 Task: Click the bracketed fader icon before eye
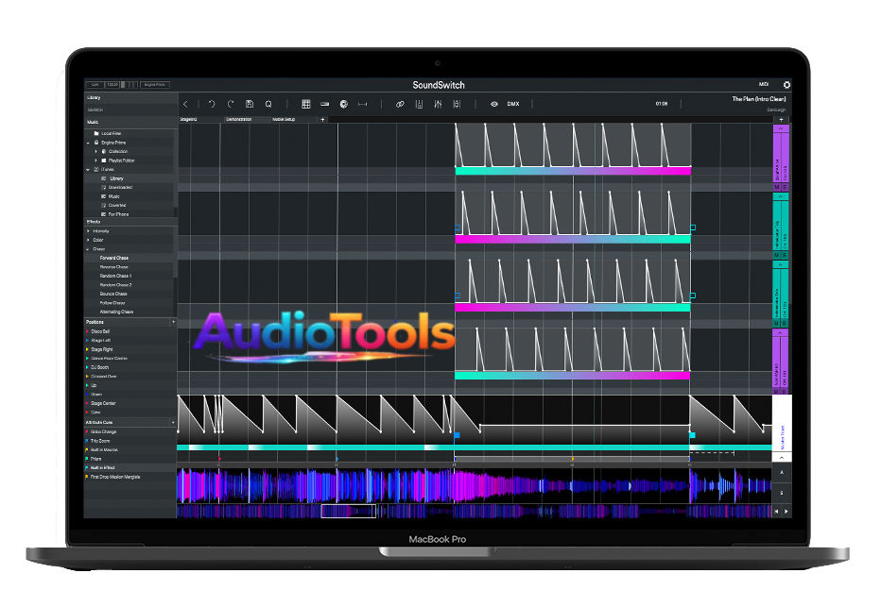tap(457, 104)
